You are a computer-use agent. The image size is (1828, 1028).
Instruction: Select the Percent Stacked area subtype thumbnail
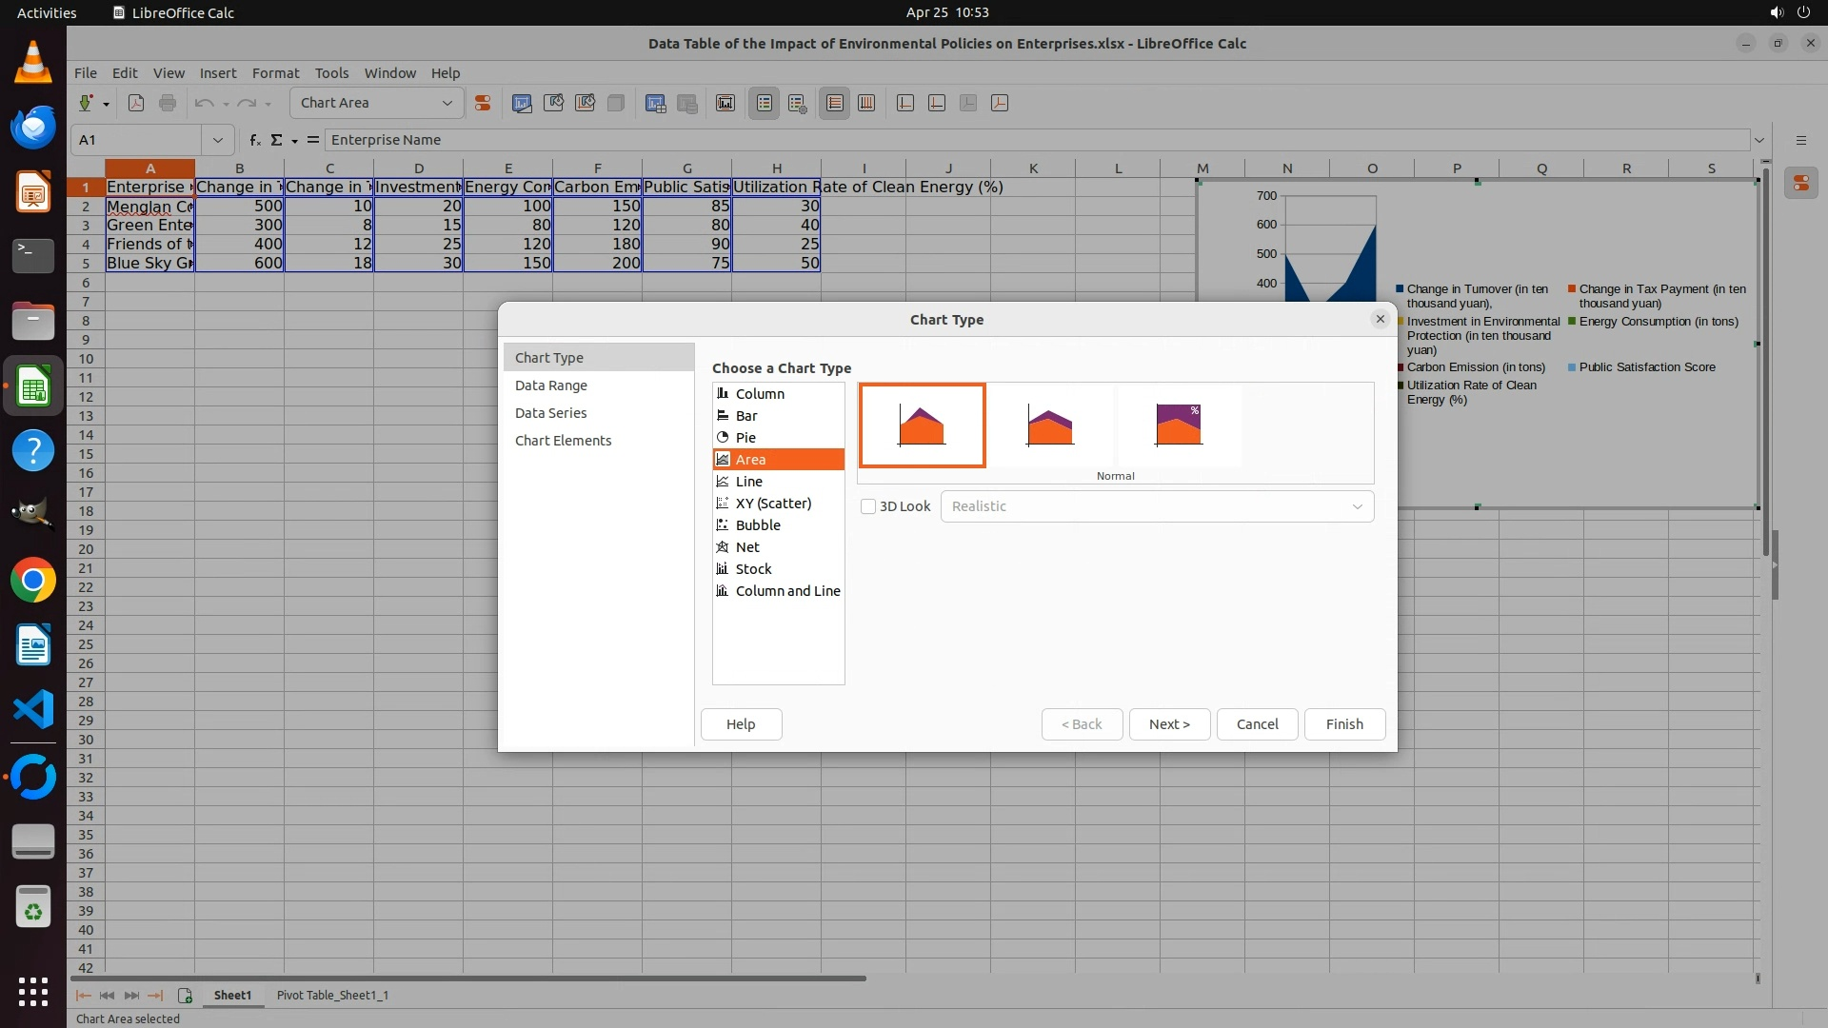pyautogui.click(x=1179, y=425)
